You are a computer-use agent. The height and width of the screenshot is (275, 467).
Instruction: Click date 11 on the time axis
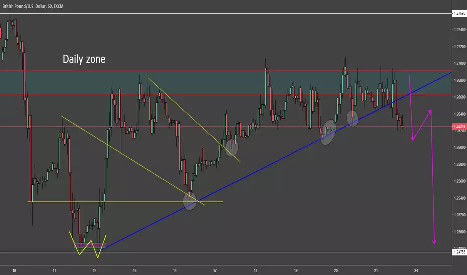54,271
